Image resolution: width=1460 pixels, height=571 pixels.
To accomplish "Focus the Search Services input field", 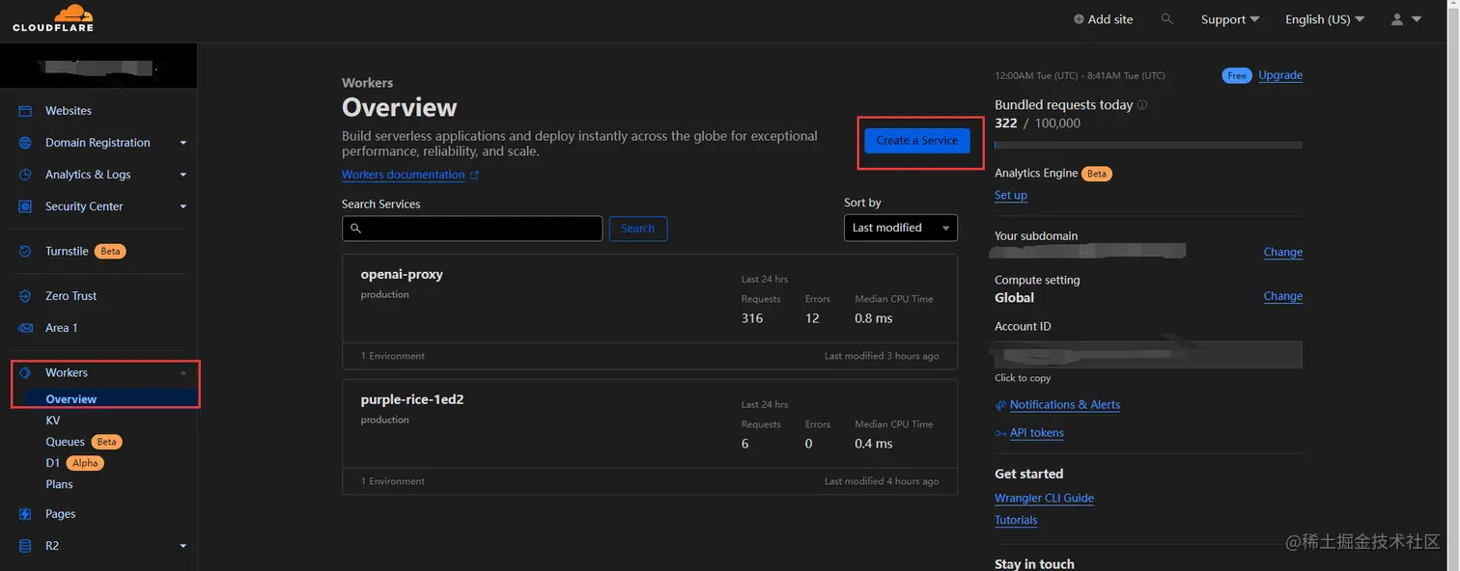I will point(472,229).
